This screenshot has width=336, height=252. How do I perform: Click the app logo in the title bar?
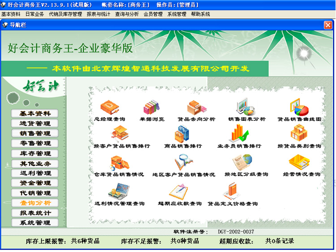pyautogui.click(x=3, y=4)
